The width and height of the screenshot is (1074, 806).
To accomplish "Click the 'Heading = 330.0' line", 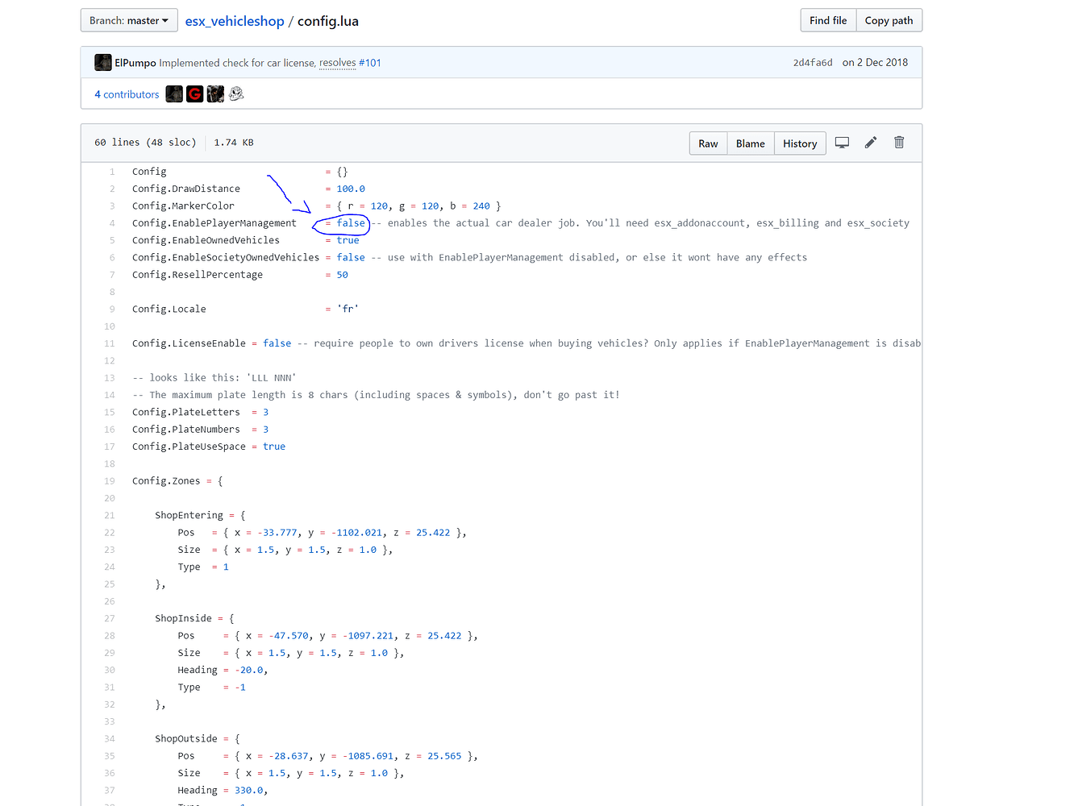I will pos(223,790).
